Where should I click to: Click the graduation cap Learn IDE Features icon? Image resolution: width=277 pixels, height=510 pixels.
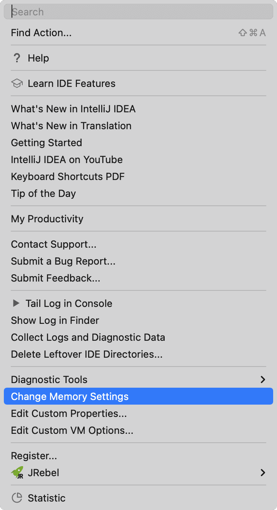pos(17,83)
